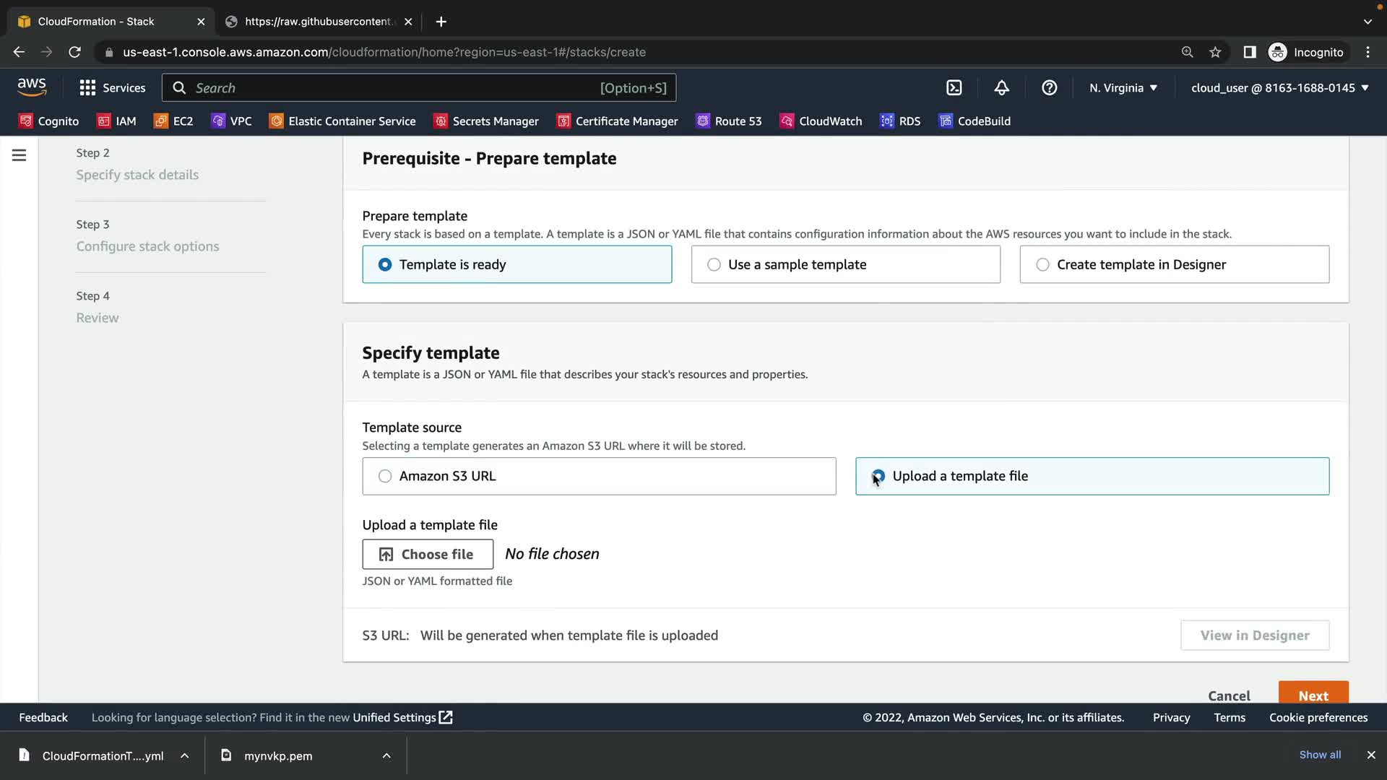1387x780 pixels.
Task: Open the CloudWatch shortcut in favorites bar
Action: 821,121
